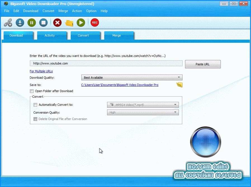Viewport: 251px width, 187px height.
Task: Open the Edit menu
Action: click(16, 11)
